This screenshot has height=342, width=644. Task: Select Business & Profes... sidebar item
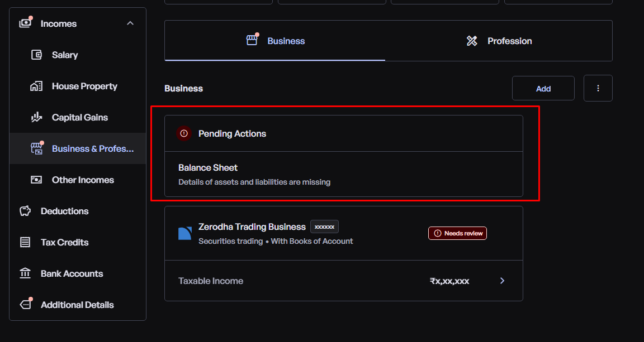click(78, 148)
